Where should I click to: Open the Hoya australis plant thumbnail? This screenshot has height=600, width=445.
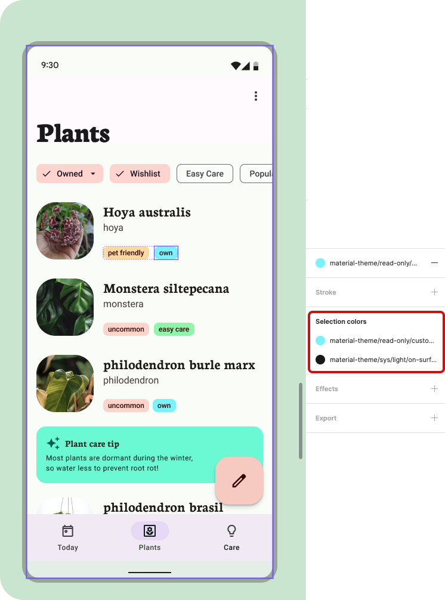click(x=65, y=231)
